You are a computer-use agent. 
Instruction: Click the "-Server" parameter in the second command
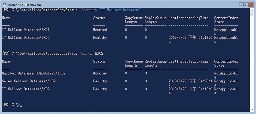(86, 54)
